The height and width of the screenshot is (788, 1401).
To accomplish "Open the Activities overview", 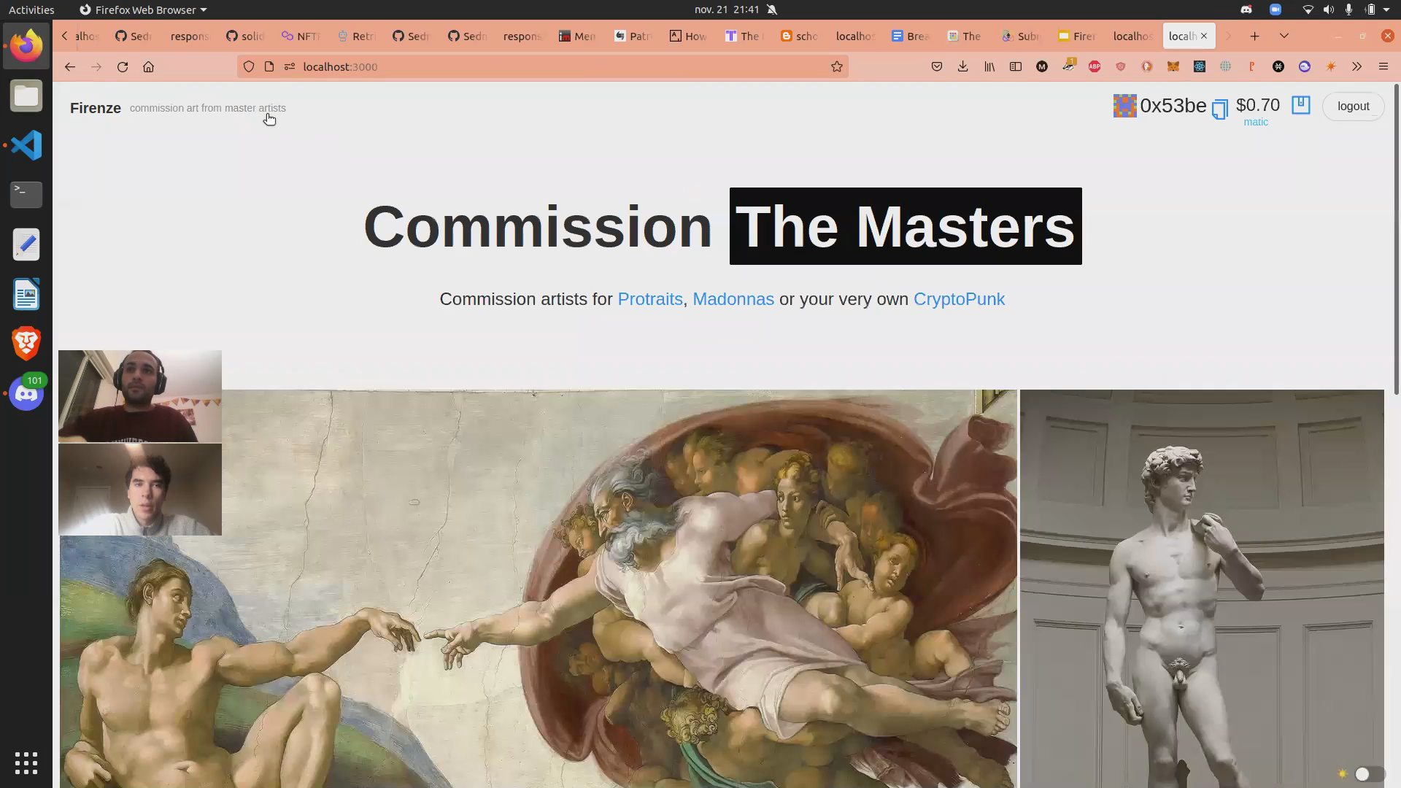I will point(31,9).
